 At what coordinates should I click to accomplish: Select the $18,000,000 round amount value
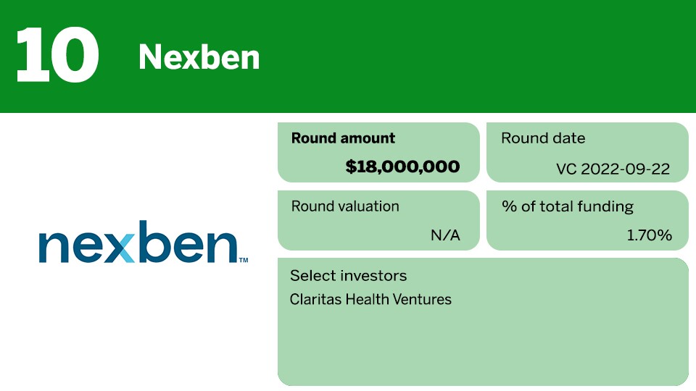[x=402, y=167]
